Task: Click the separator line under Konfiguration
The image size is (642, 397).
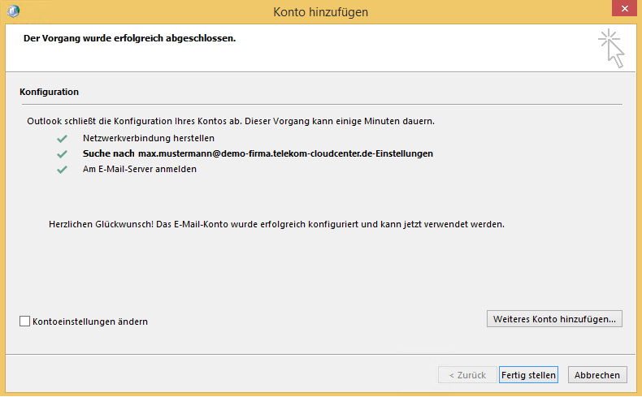Action: pyautogui.click(x=320, y=104)
